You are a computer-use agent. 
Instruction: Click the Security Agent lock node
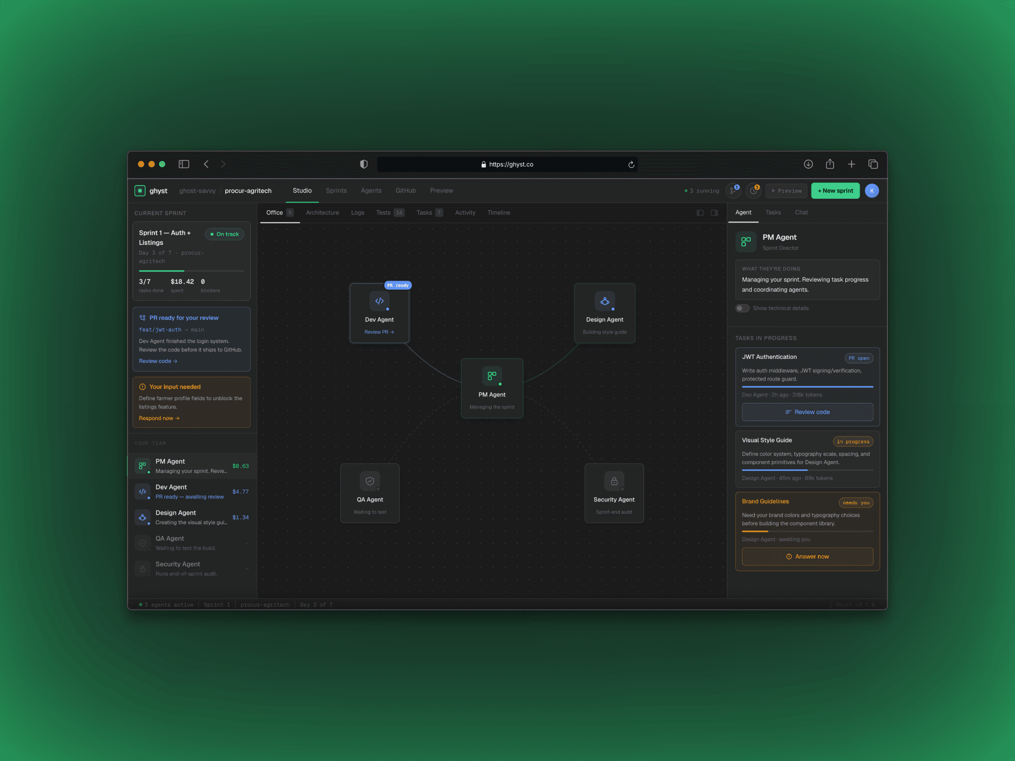tap(614, 481)
